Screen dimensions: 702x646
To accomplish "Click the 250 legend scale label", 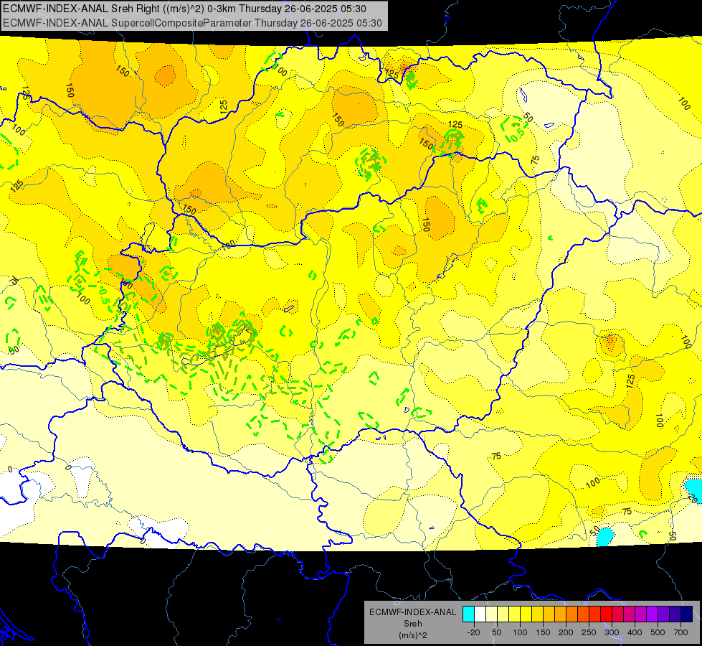I will coord(589,632).
